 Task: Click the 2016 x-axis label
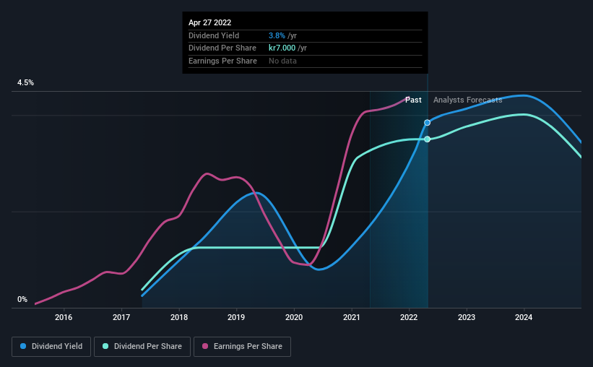pos(64,317)
